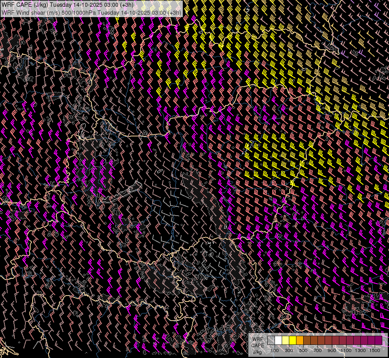Click the 1300 legend value
This screenshot has width=389, height=358.
click(360, 350)
